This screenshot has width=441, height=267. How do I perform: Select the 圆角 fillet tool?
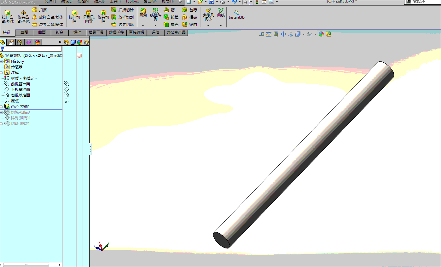[143, 13]
